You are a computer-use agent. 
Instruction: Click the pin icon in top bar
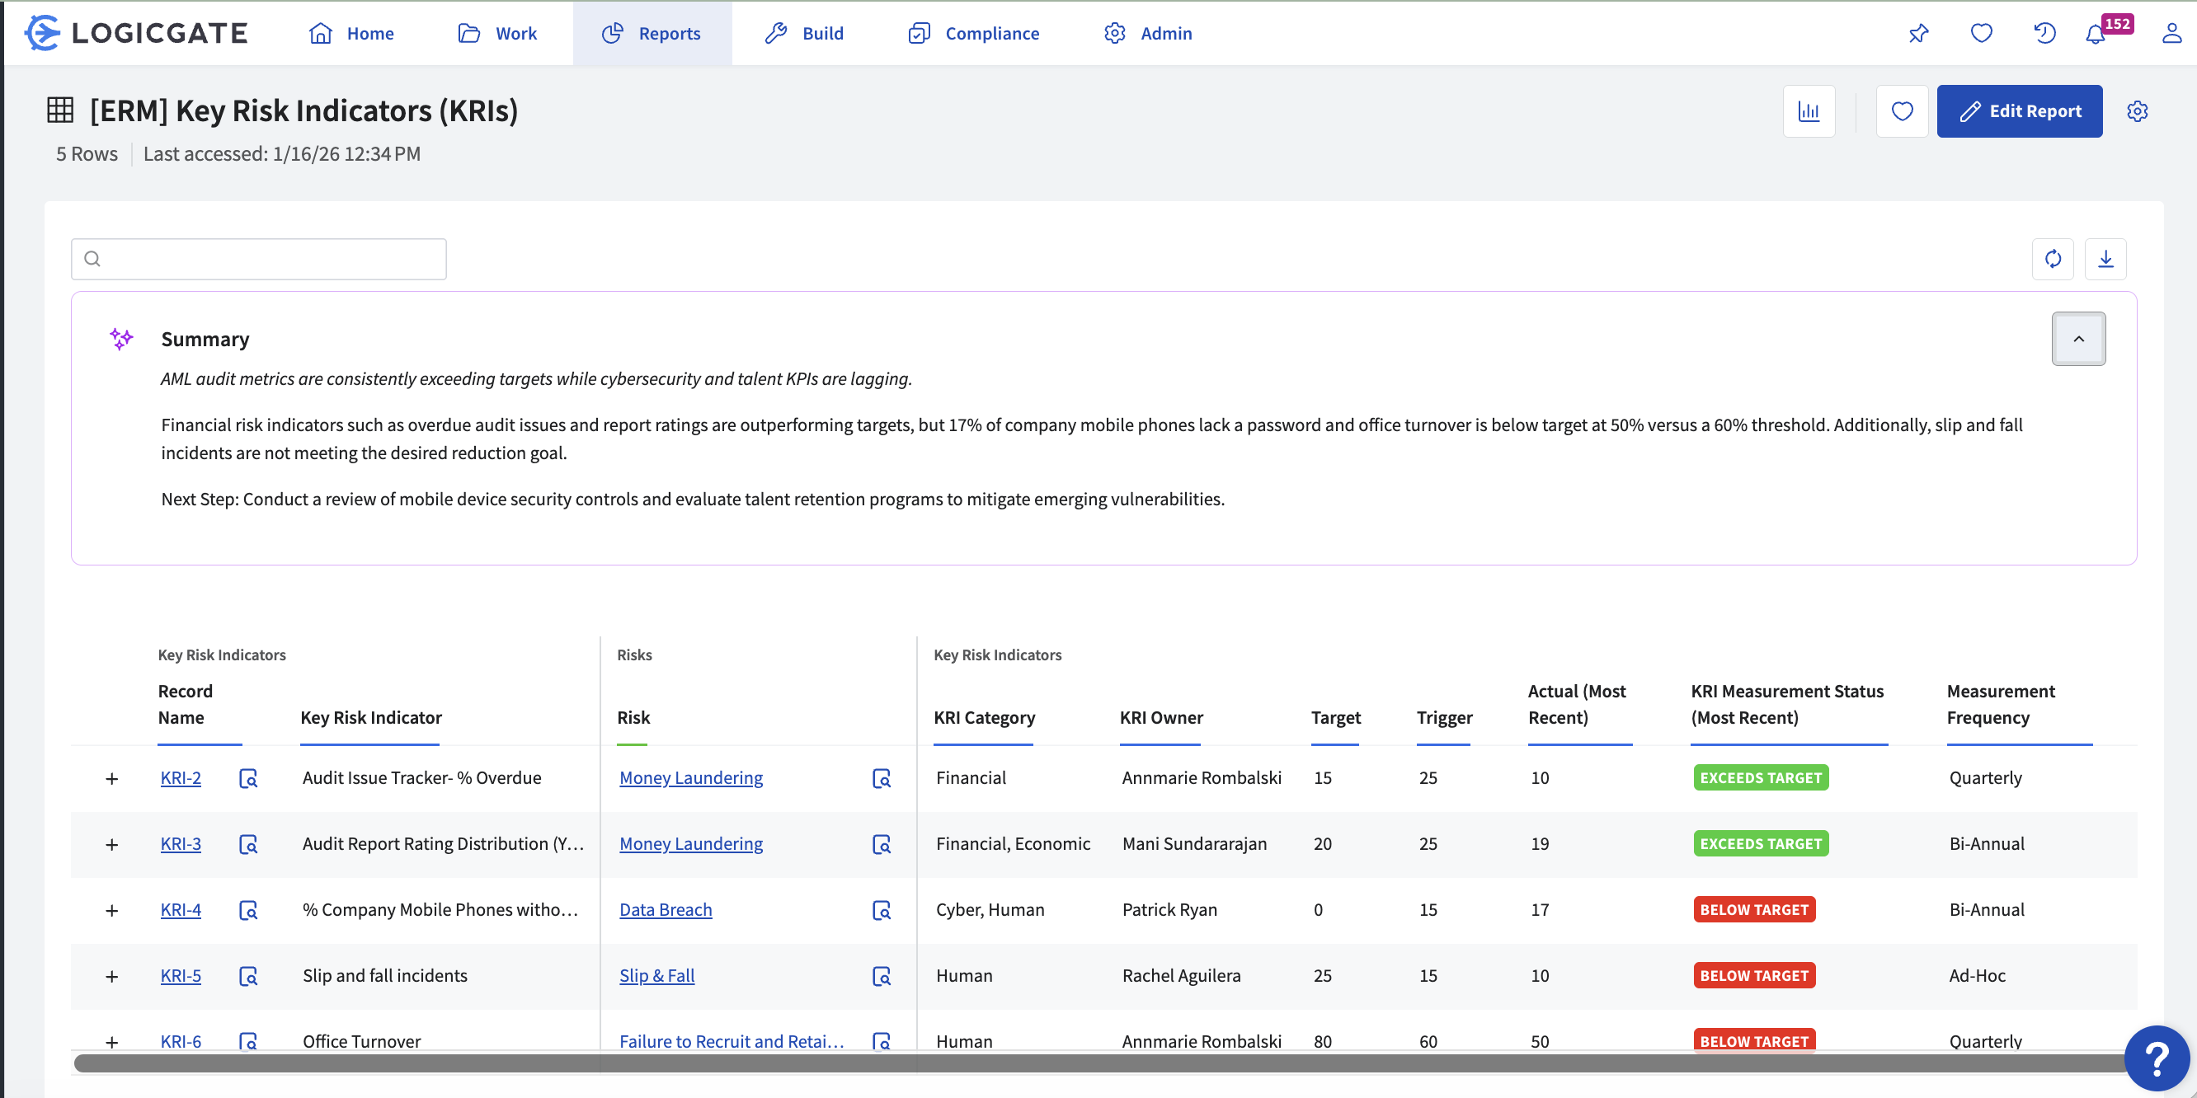(1918, 33)
